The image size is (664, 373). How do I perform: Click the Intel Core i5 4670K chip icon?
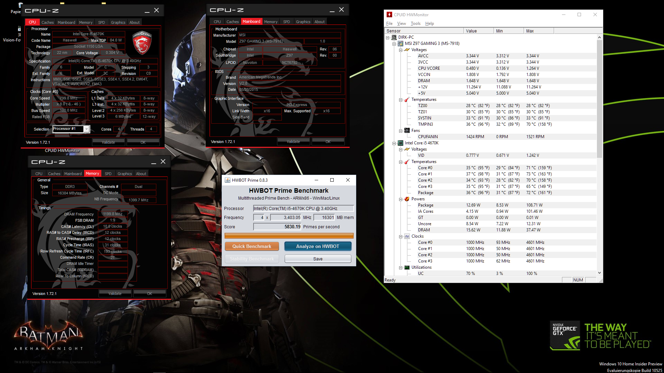[400, 143]
